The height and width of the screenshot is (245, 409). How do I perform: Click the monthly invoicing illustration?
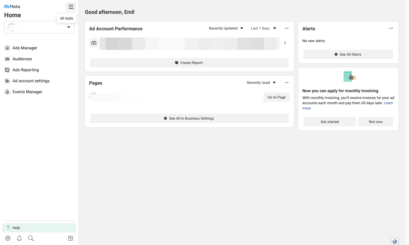click(x=349, y=77)
